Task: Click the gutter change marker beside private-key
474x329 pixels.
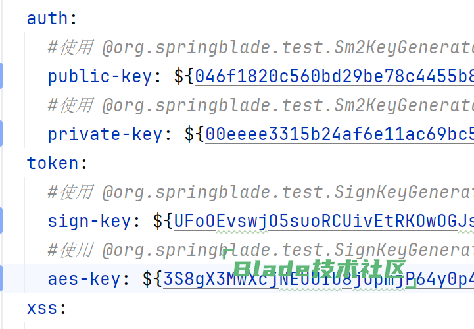Action: [x=1, y=134]
